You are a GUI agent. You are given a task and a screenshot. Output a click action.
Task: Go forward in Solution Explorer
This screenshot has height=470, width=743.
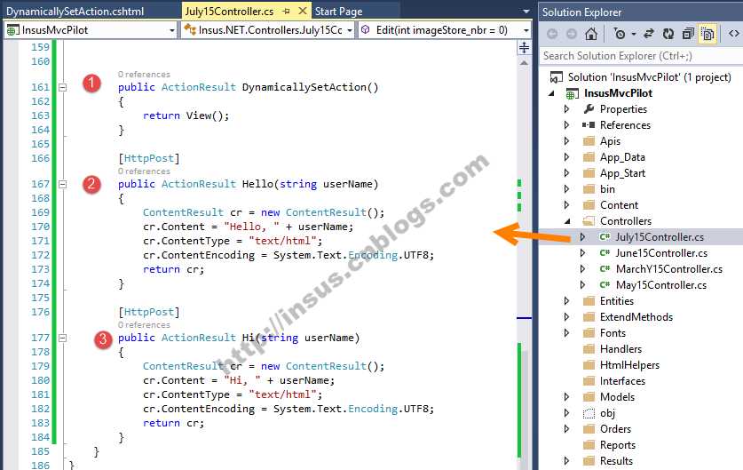(x=572, y=34)
